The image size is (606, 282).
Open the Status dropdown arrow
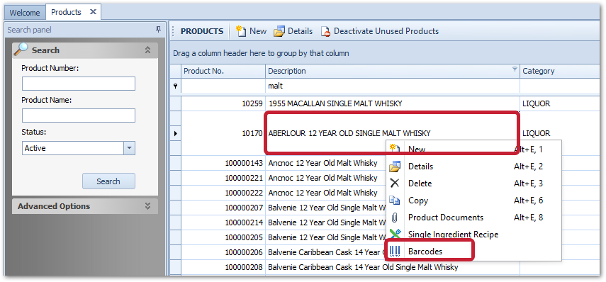tap(130, 148)
